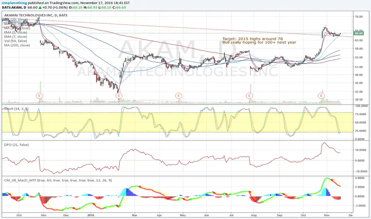The height and width of the screenshot is (219, 371).
Task: Click the TradingView.com text in the header
Action: (65, 3)
